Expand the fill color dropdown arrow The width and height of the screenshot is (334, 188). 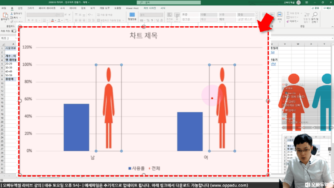56,20
